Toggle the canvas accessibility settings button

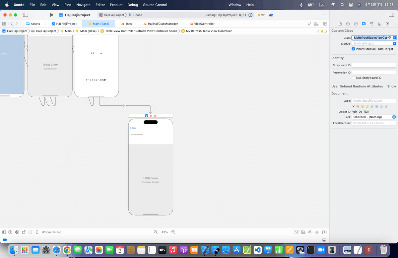(x=10, y=232)
